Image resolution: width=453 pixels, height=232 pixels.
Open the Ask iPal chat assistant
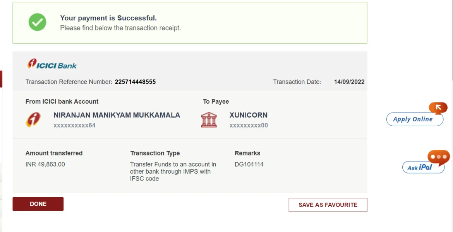coord(420,167)
